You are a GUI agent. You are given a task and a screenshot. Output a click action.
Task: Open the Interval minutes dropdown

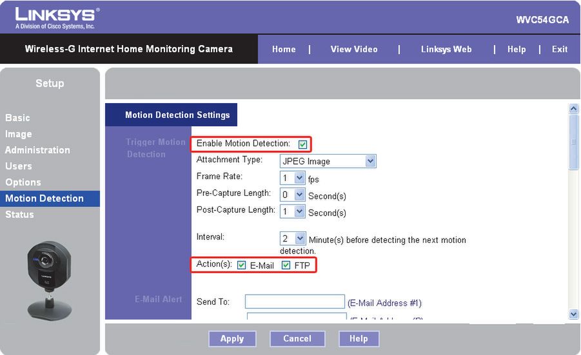pyautogui.click(x=293, y=238)
